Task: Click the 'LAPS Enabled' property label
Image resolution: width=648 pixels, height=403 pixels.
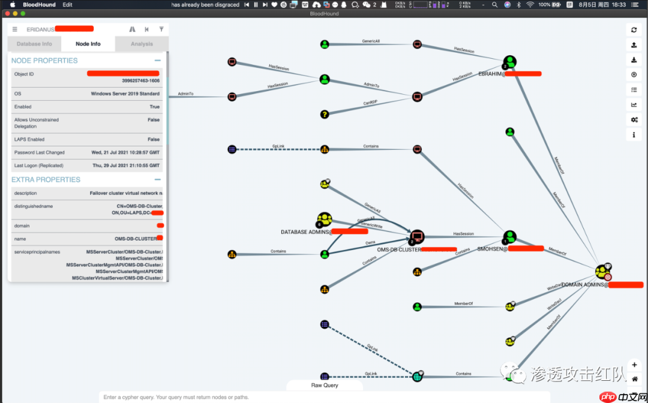Action: point(29,140)
